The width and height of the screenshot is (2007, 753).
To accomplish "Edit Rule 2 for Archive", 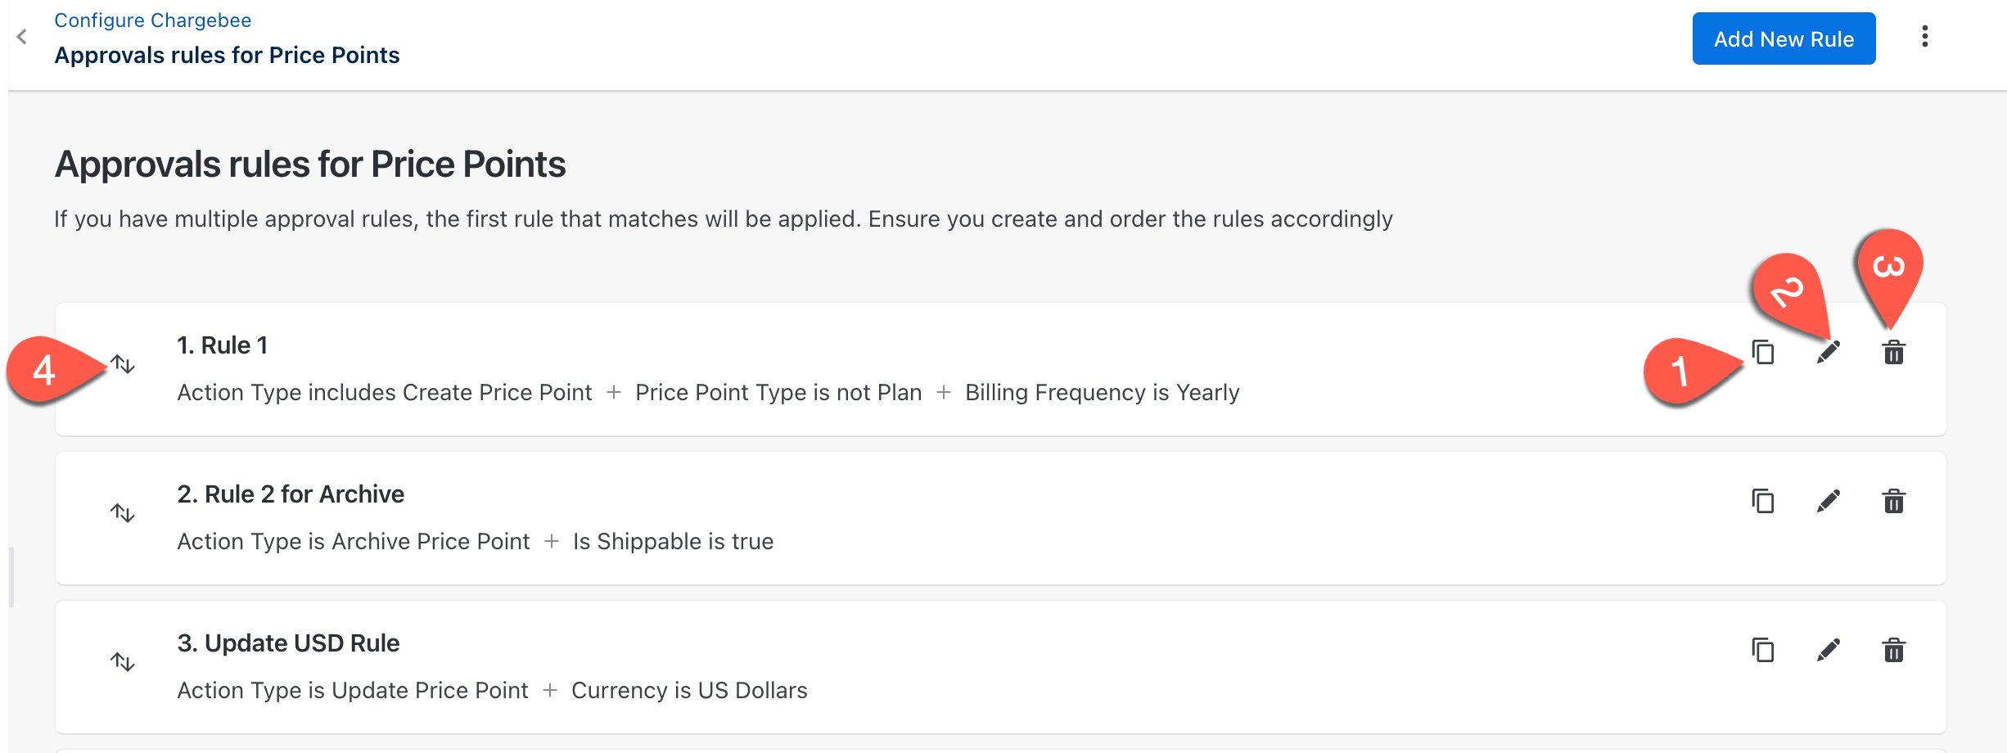I will [1828, 501].
